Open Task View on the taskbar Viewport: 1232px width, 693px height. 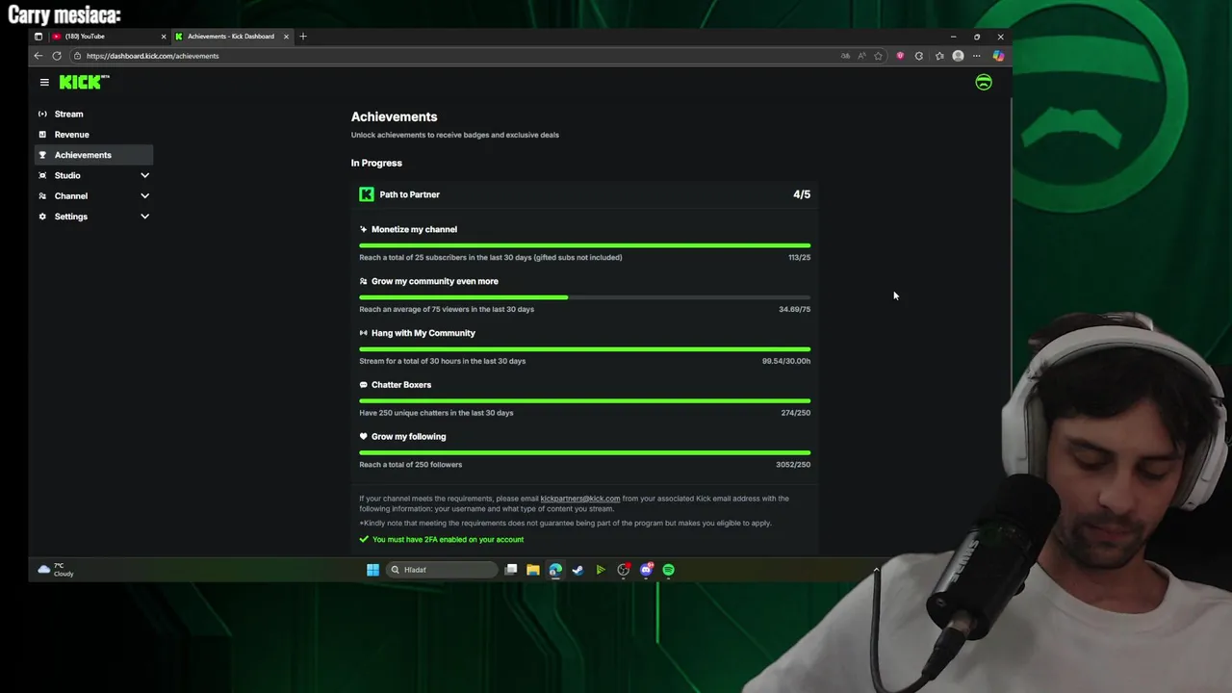click(511, 570)
